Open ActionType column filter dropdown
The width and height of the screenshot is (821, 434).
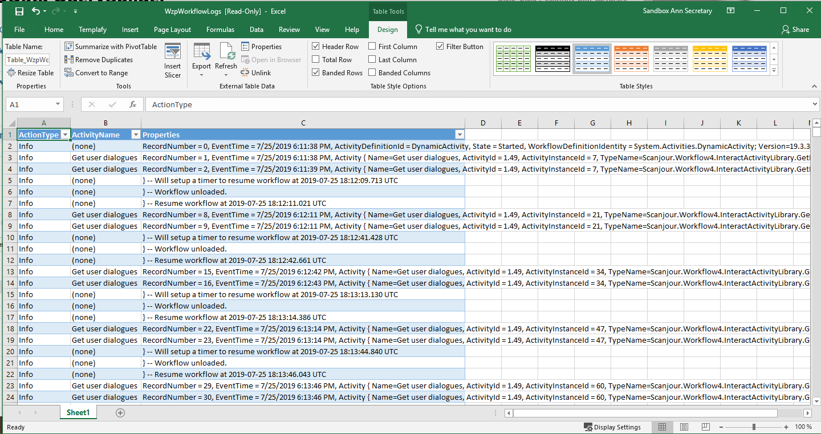click(x=65, y=135)
